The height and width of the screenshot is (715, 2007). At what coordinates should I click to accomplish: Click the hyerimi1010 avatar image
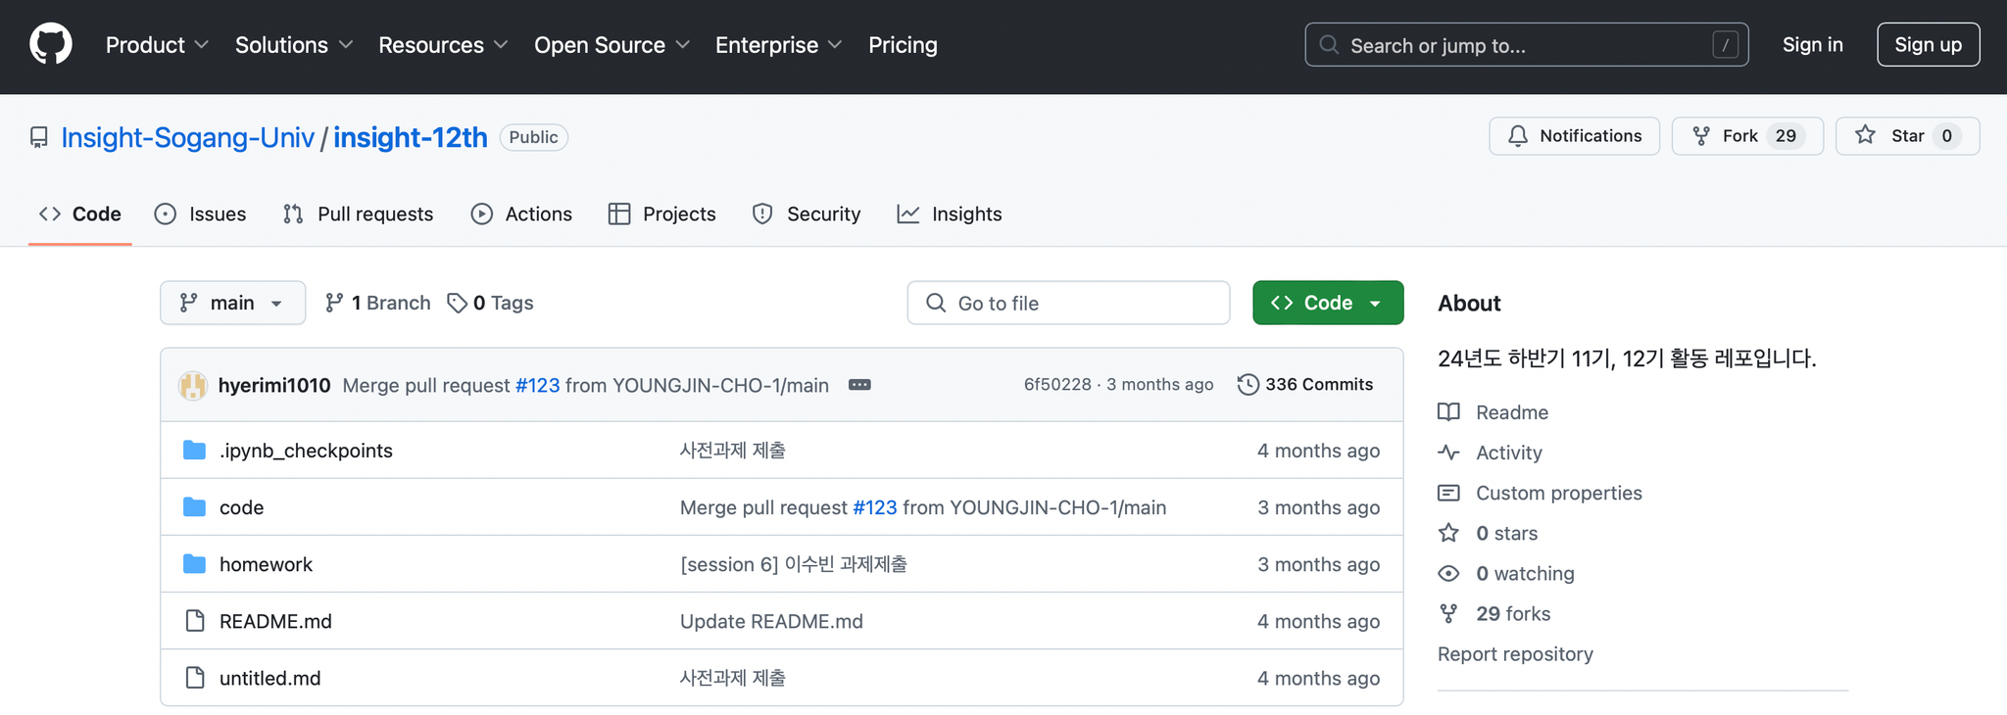click(193, 385)
